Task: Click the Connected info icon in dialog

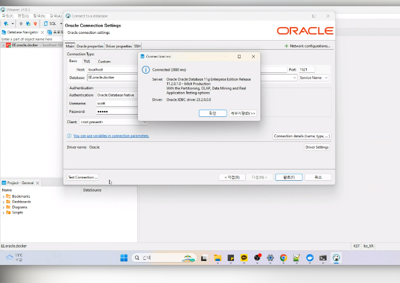Action: tap(146, 69)
